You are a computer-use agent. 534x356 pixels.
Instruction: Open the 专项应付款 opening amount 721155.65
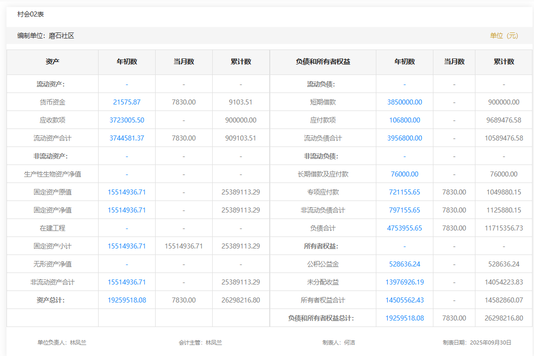tap(404, 192)
